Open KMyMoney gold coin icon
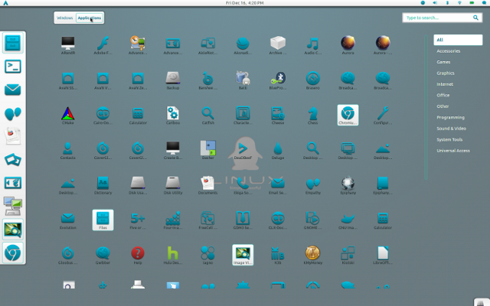 (x=313, y=255)
